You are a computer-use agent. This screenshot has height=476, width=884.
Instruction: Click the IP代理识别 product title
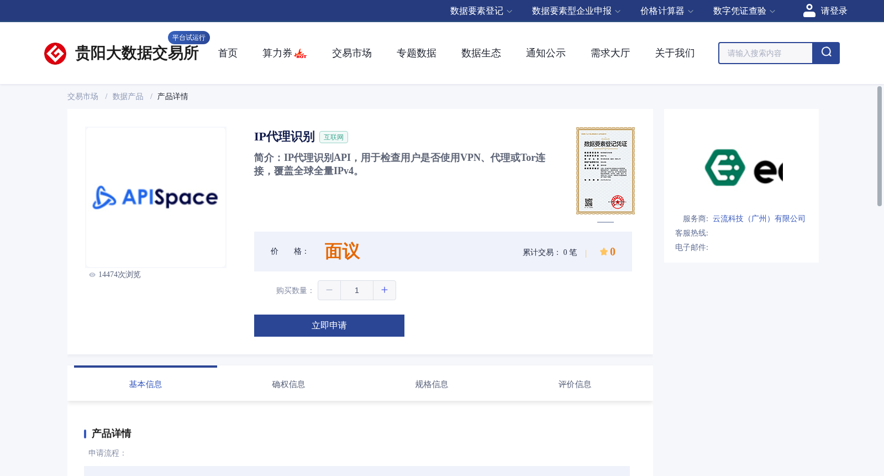coord(285,137)
